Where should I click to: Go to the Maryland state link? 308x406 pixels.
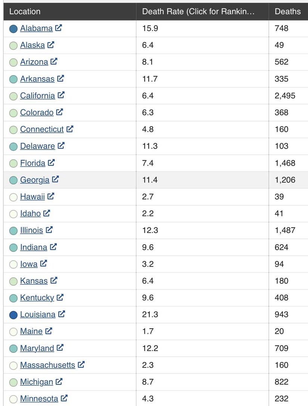pyautogui.click(x=37, y=348)
